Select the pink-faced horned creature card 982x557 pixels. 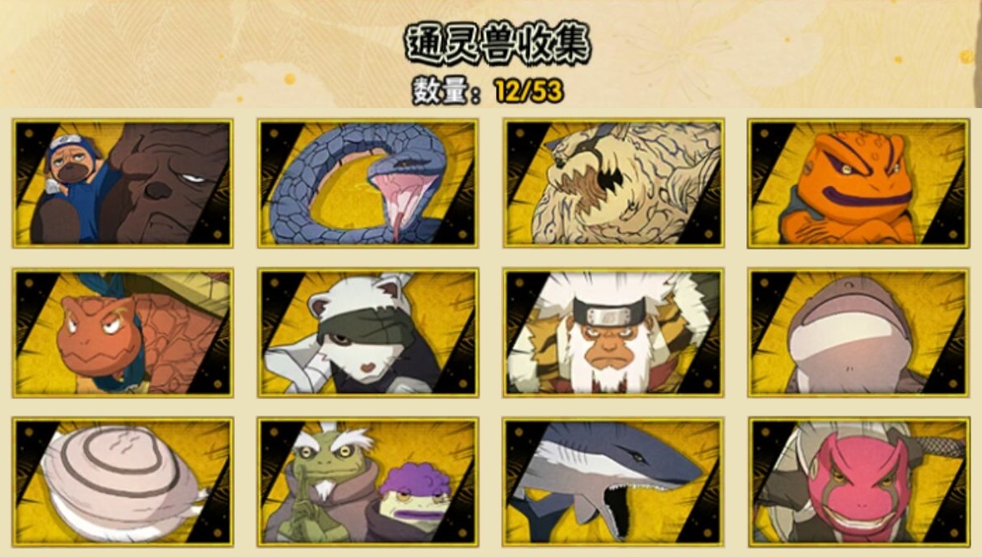858,482
